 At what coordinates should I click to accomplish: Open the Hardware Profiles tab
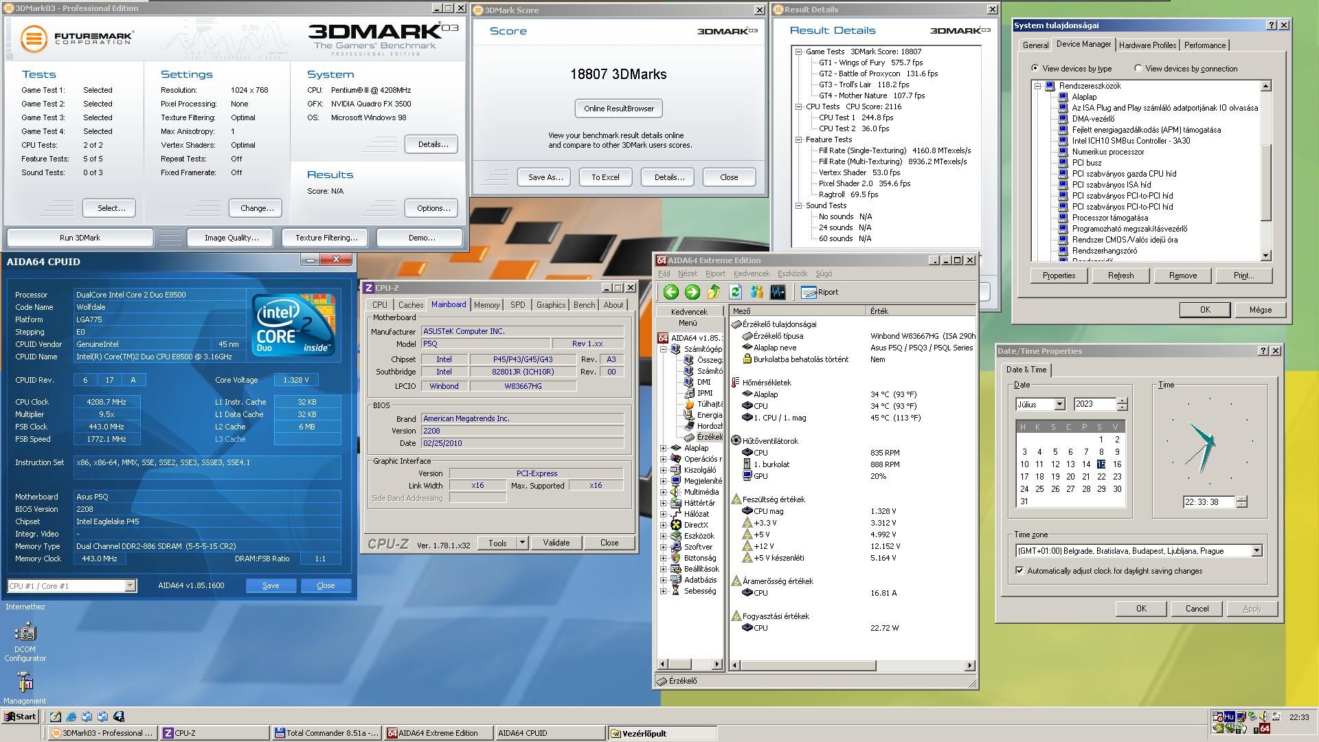(x=1147, y=45)
